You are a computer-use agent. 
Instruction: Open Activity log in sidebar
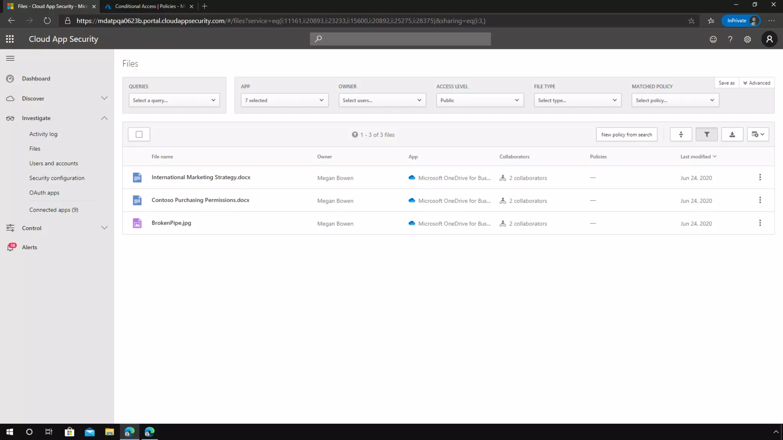pos(43,134)
